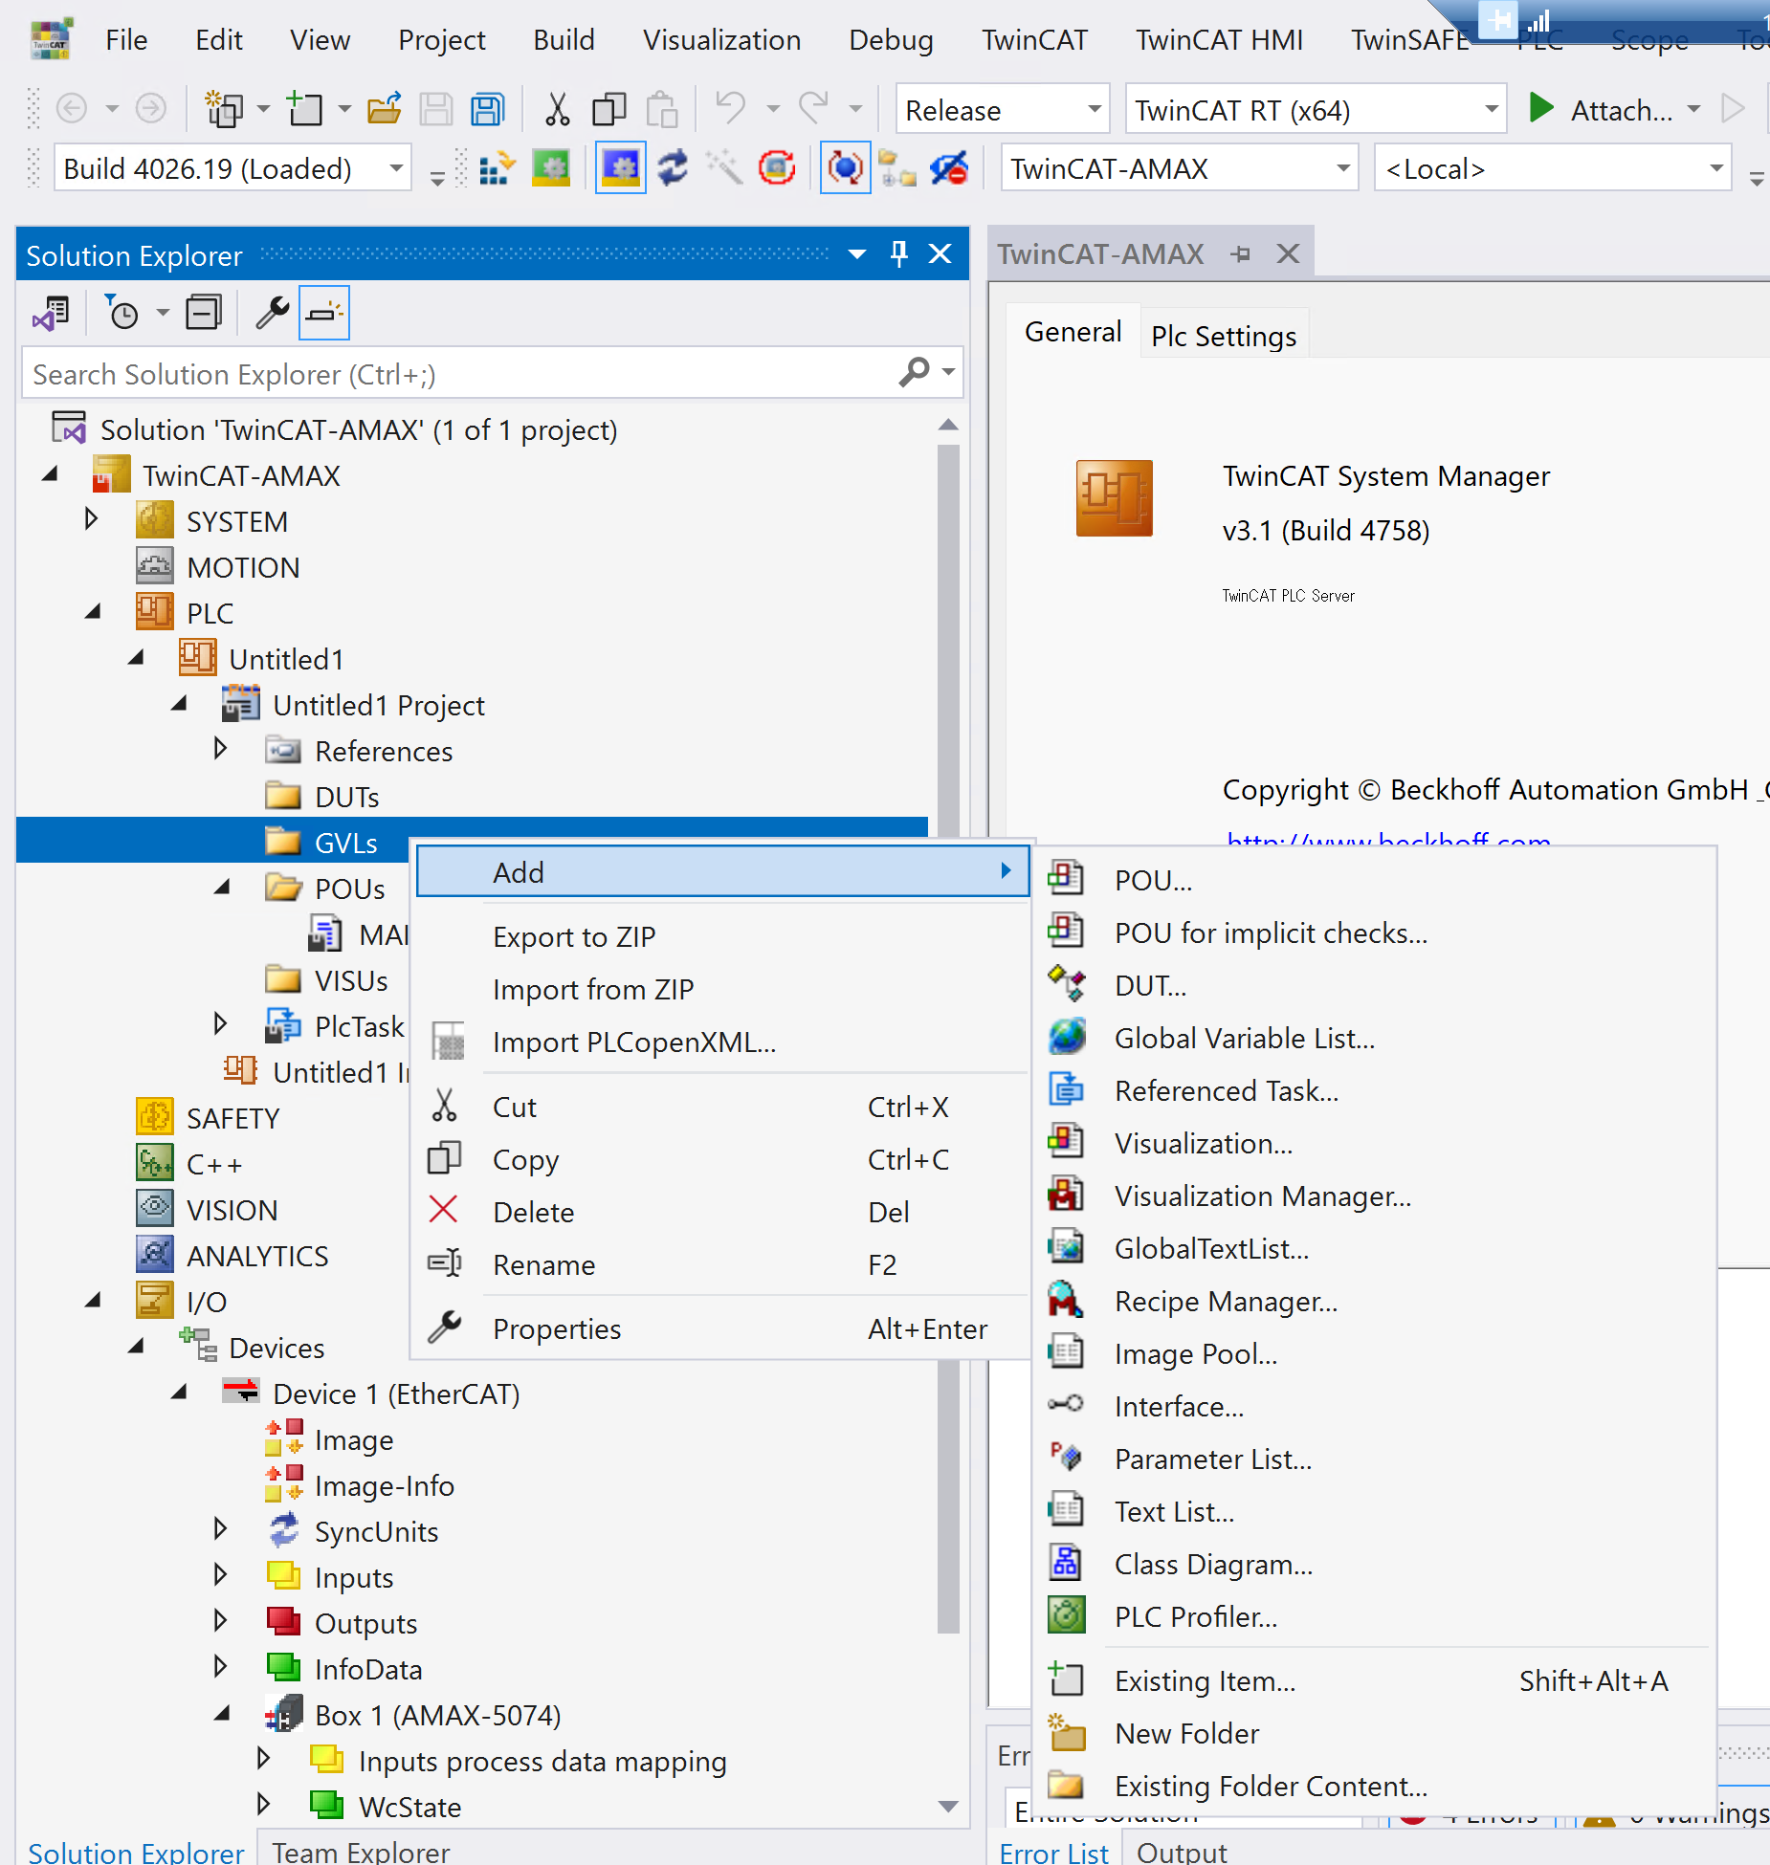
Task: Open the TwinCAT RT (x64) platform dropdown
Action: click(x=1490, y=110)
